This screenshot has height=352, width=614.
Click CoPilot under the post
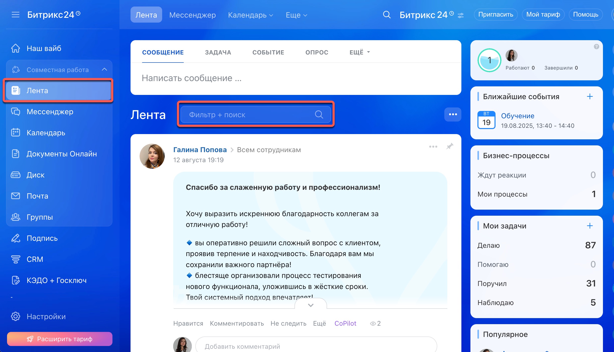345,323
